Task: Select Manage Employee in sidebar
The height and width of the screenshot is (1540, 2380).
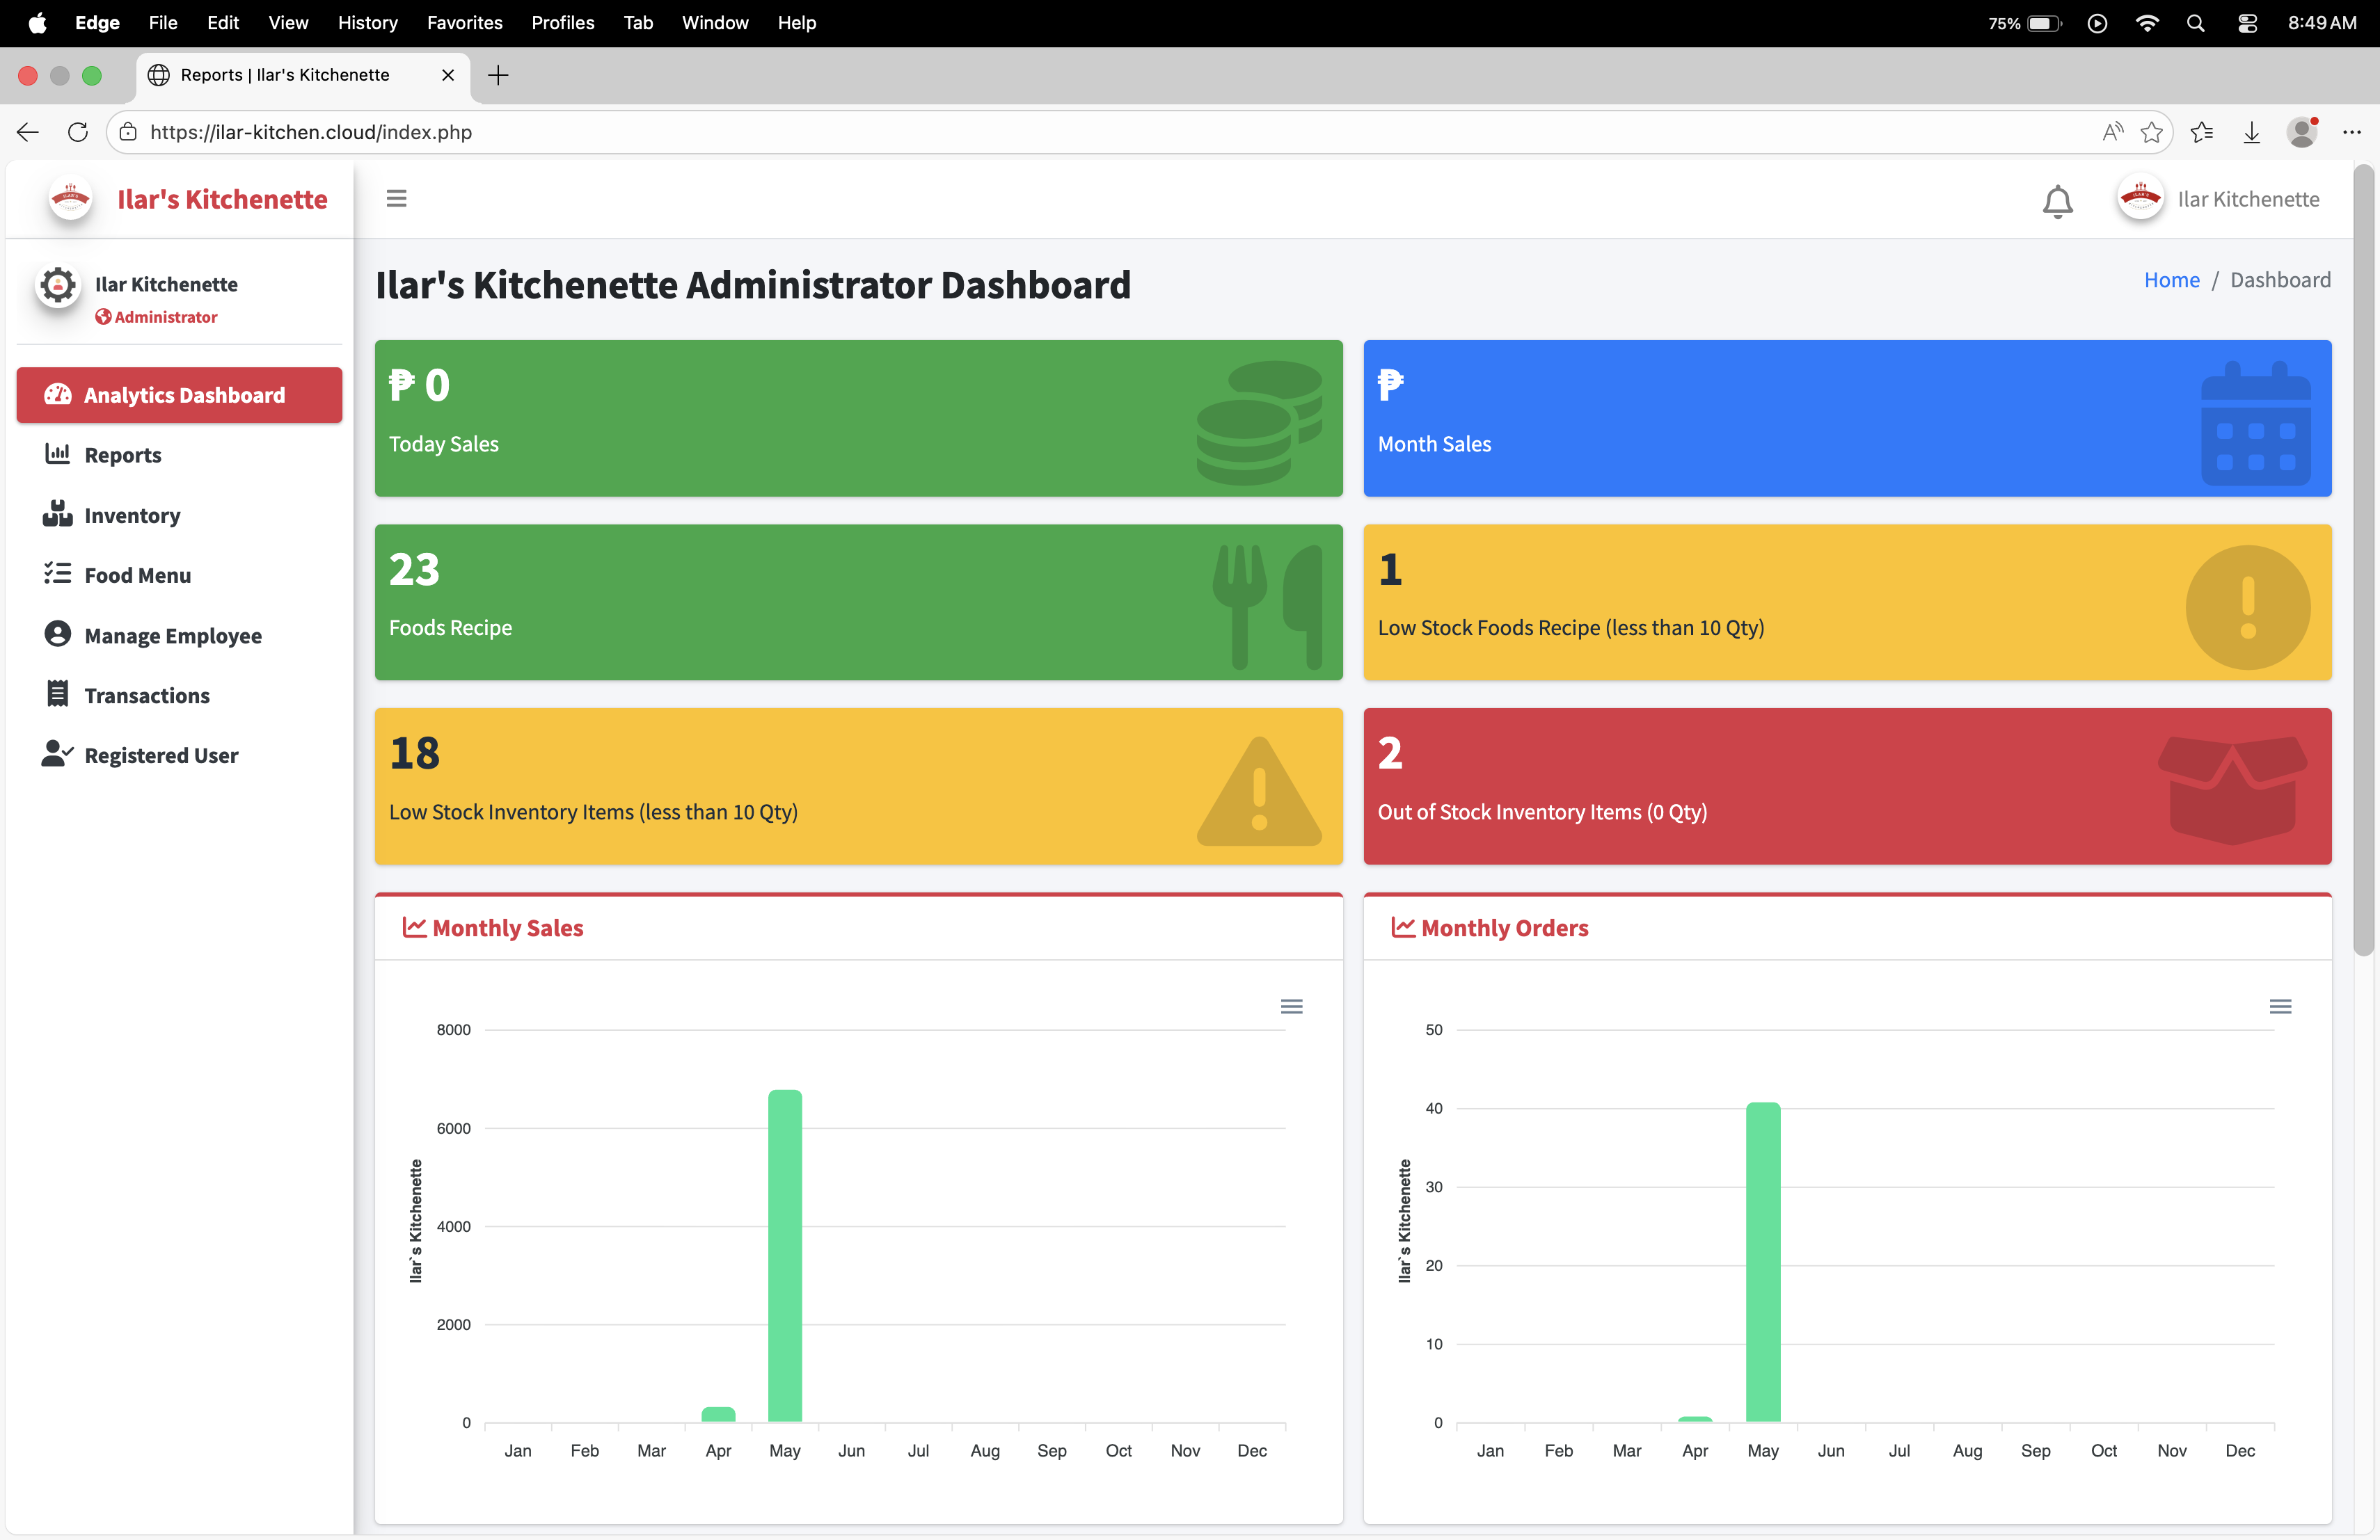Action: coord(172,636)
